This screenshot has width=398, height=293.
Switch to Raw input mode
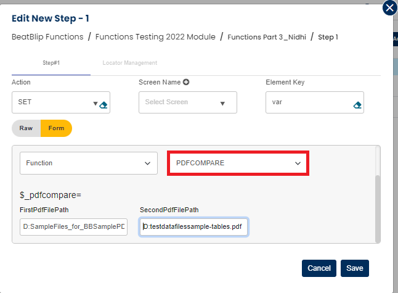click(x=26, y=128)
